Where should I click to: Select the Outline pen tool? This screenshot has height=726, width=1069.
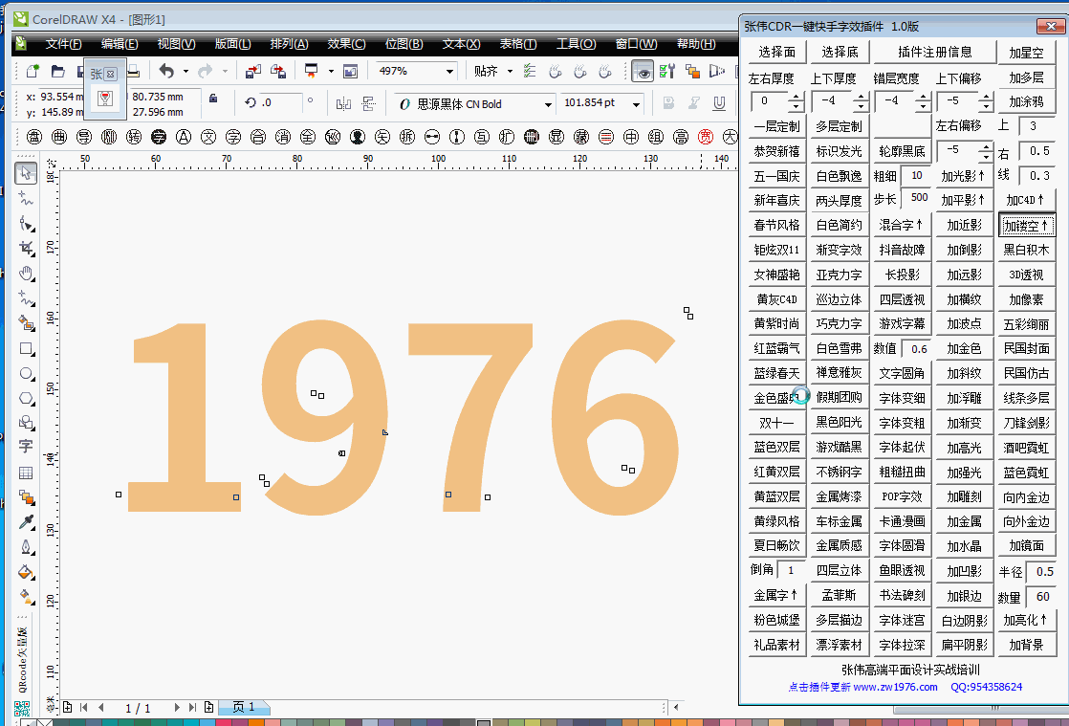pyautogui.click(x=26, y=547)
